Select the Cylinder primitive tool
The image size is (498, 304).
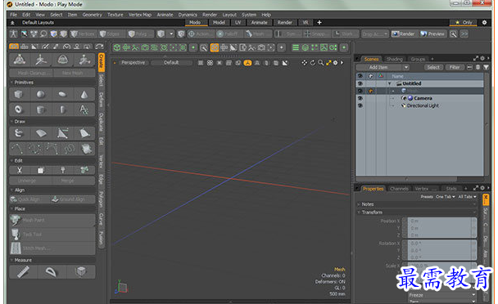click(41, 110)
